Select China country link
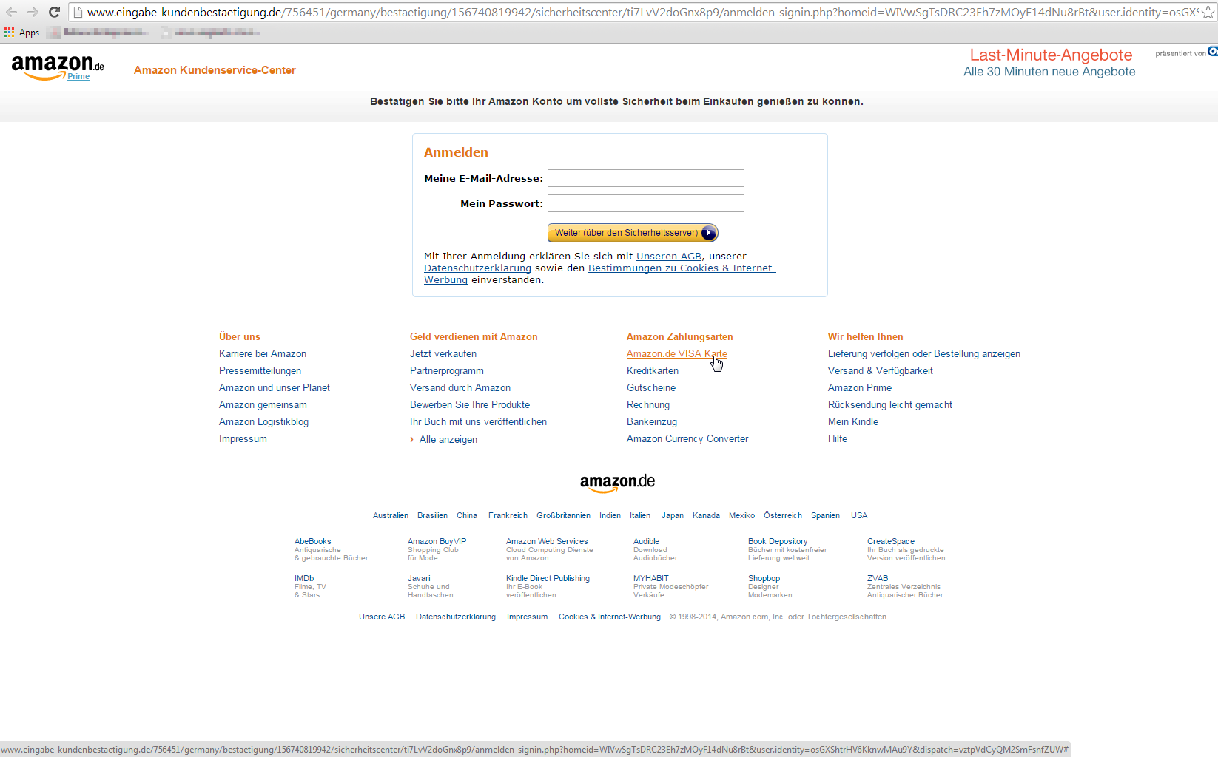The width and height of the screenshot is (1218, 757). [467, 516]
